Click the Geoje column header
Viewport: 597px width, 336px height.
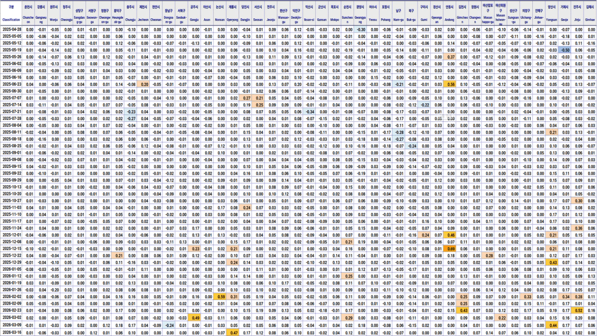pos(565,14)
